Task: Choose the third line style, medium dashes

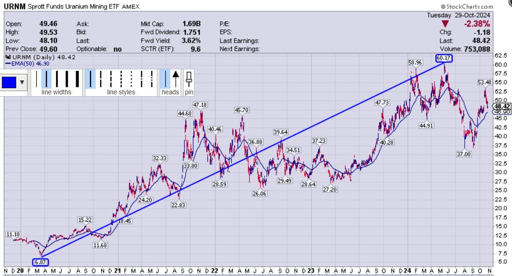Action: pos(111,79)
